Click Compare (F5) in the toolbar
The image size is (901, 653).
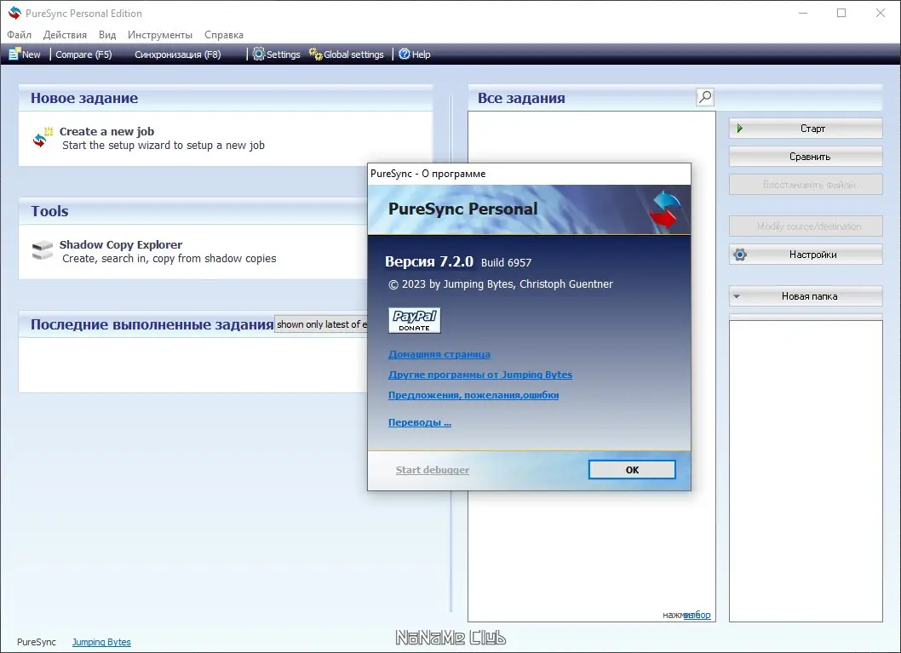tap(84, 54)
